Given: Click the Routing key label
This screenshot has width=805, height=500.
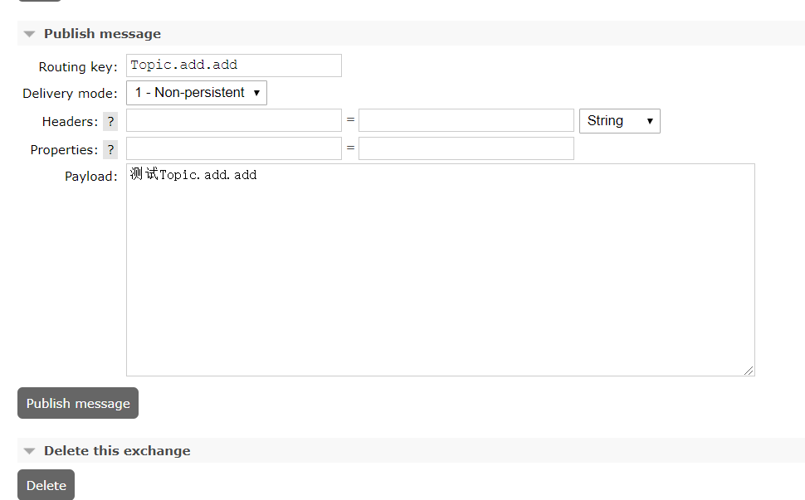Looking at the screenshot, I should (x=78, y=66).
